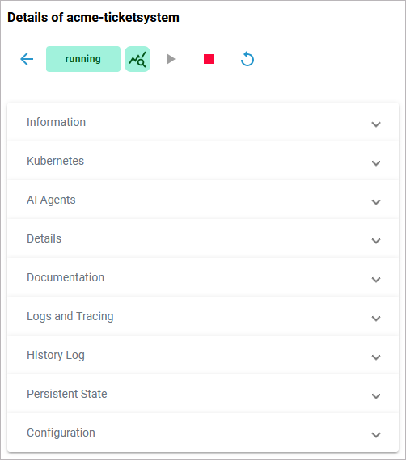Stop the service with the red square
This screenshot has width=406, height=460.
point(209,59)
